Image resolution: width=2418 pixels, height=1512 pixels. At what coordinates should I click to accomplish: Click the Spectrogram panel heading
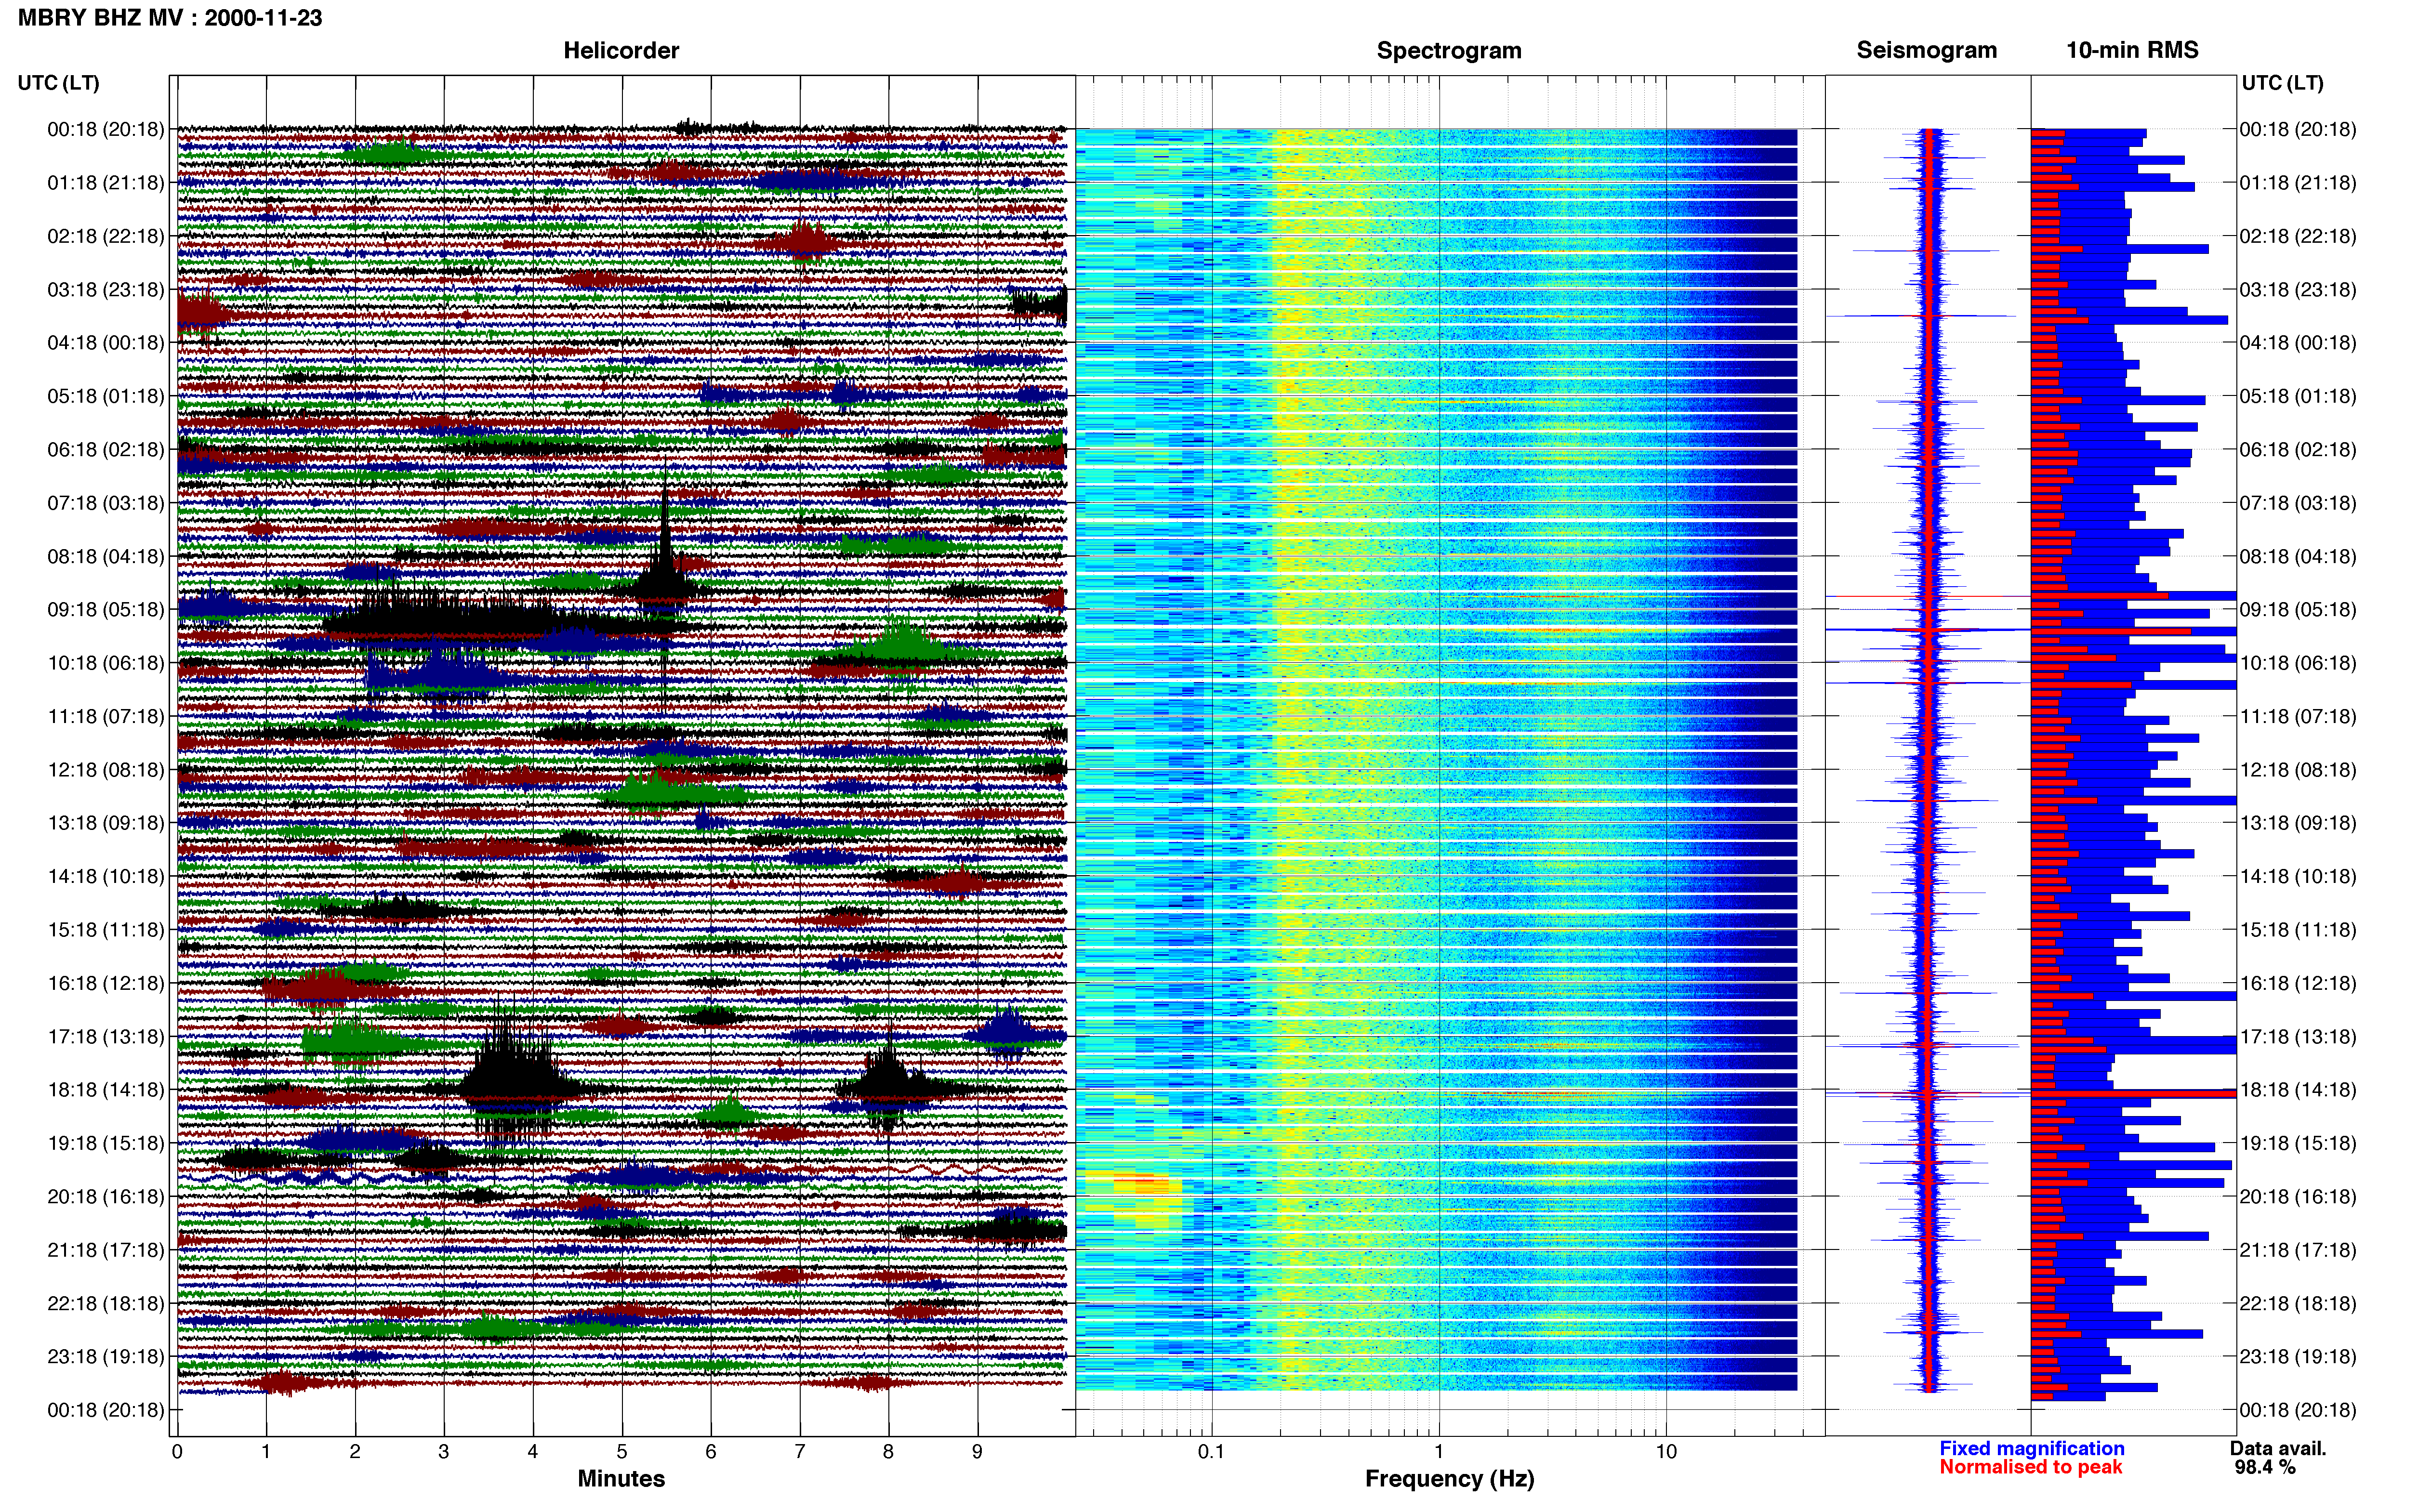pyautogui.click(x=1449, y=51)
